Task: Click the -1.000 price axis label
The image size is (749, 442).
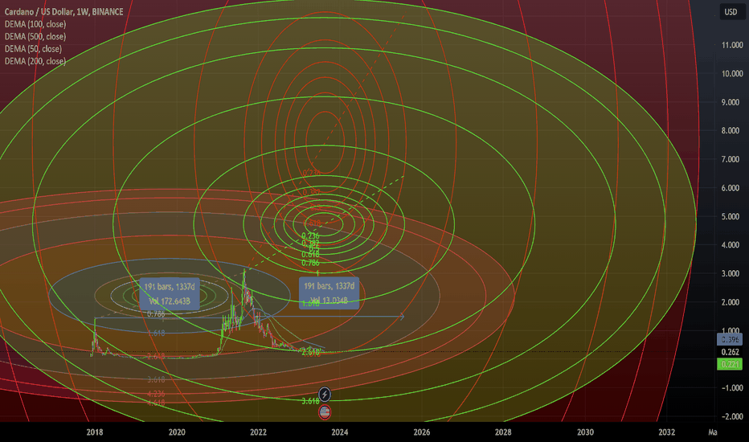Action: pos(731,388)
